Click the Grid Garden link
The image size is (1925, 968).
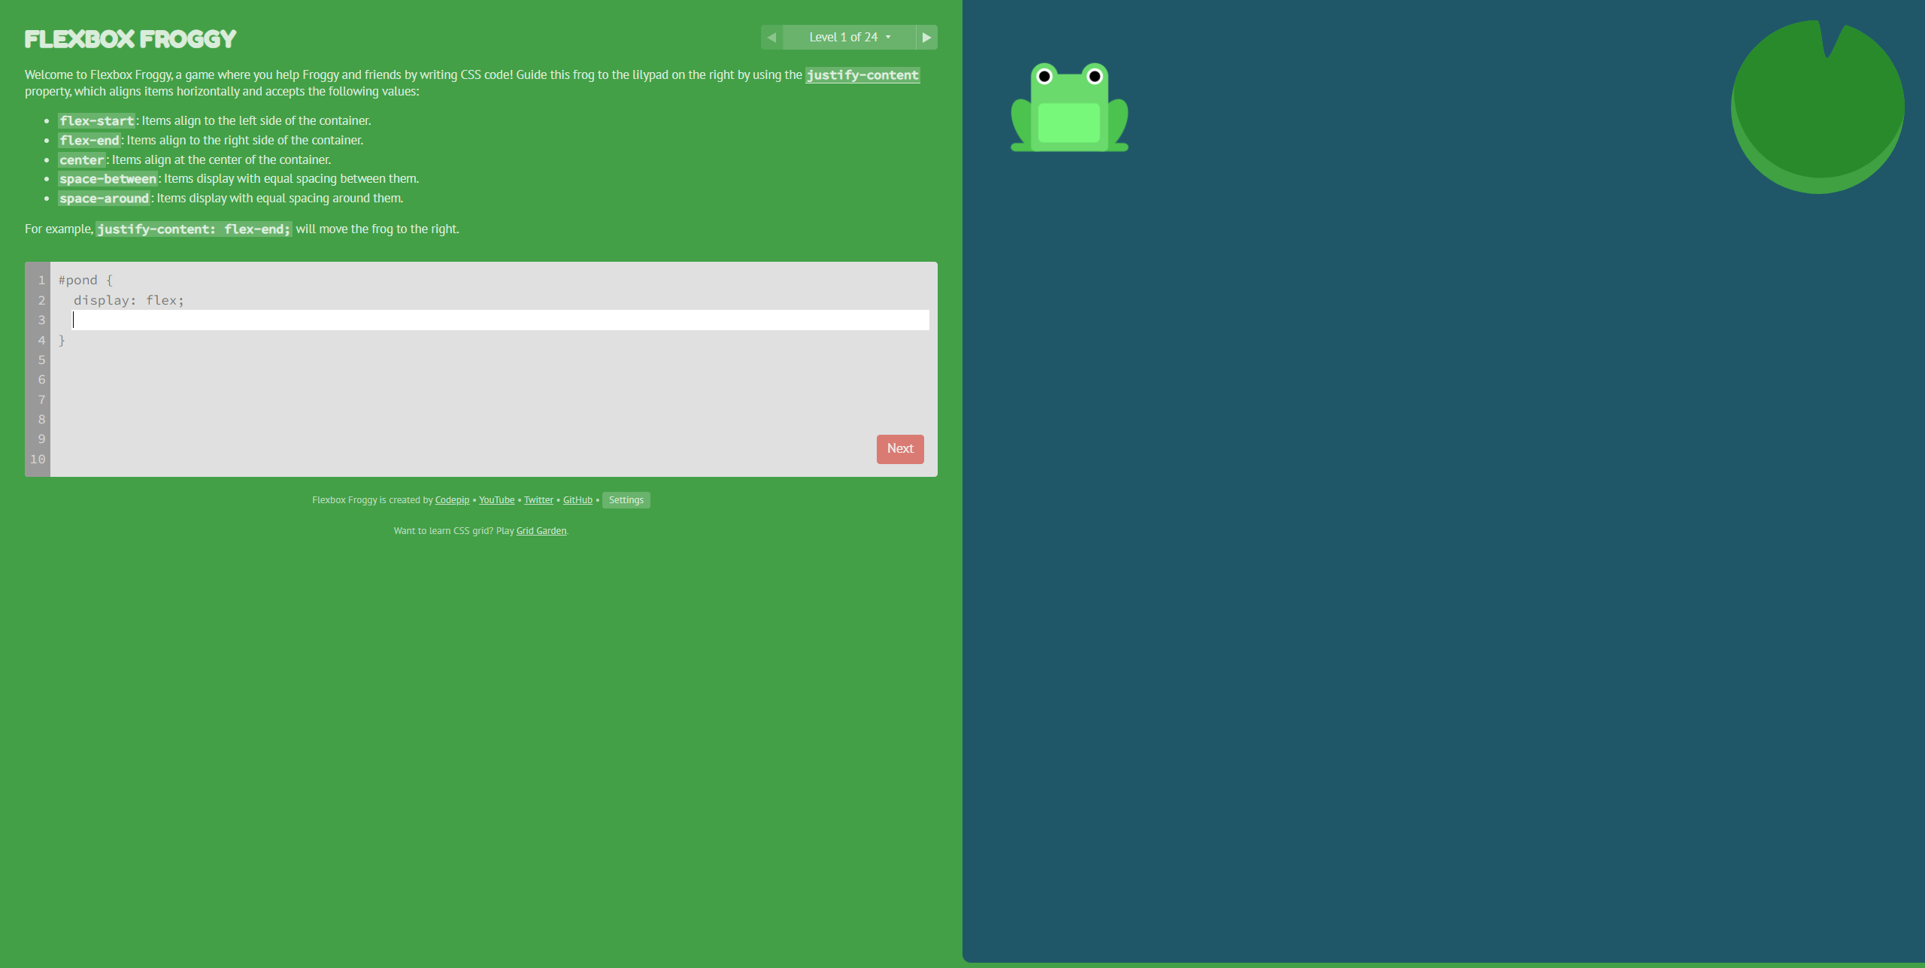coord(541,531)
